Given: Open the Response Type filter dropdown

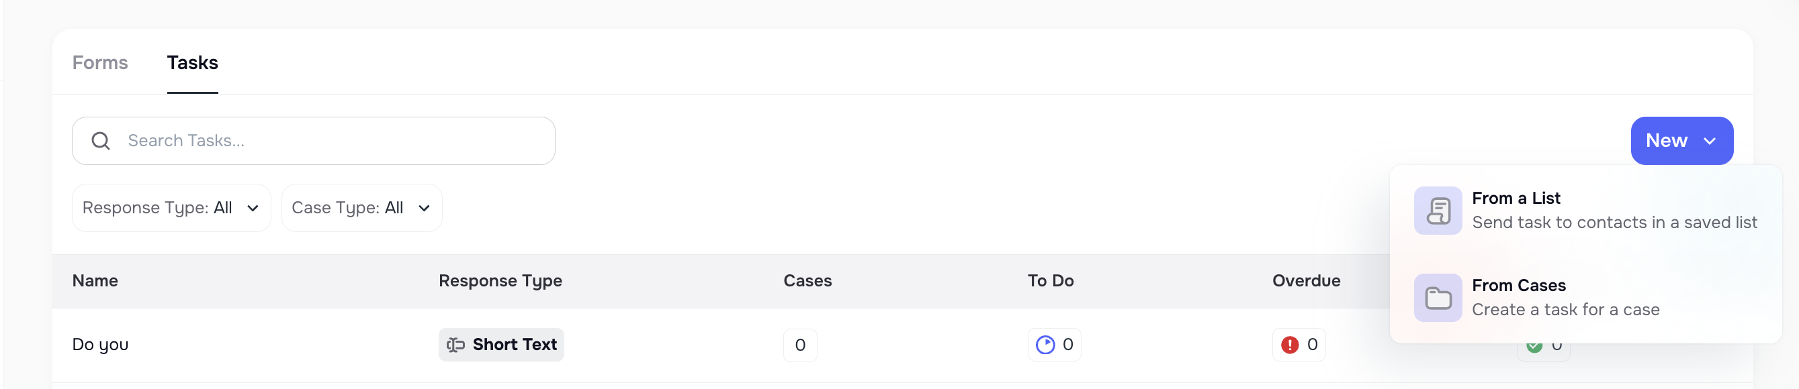Looking at the screenshot, I should click(x=171, y=207).
